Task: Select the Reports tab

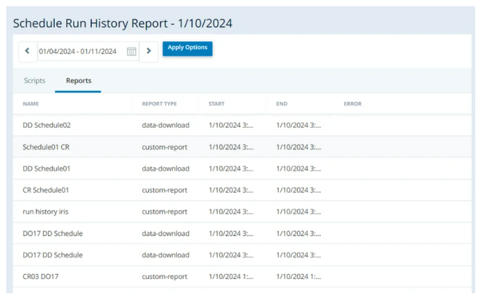Action: (x=78, y=80)
